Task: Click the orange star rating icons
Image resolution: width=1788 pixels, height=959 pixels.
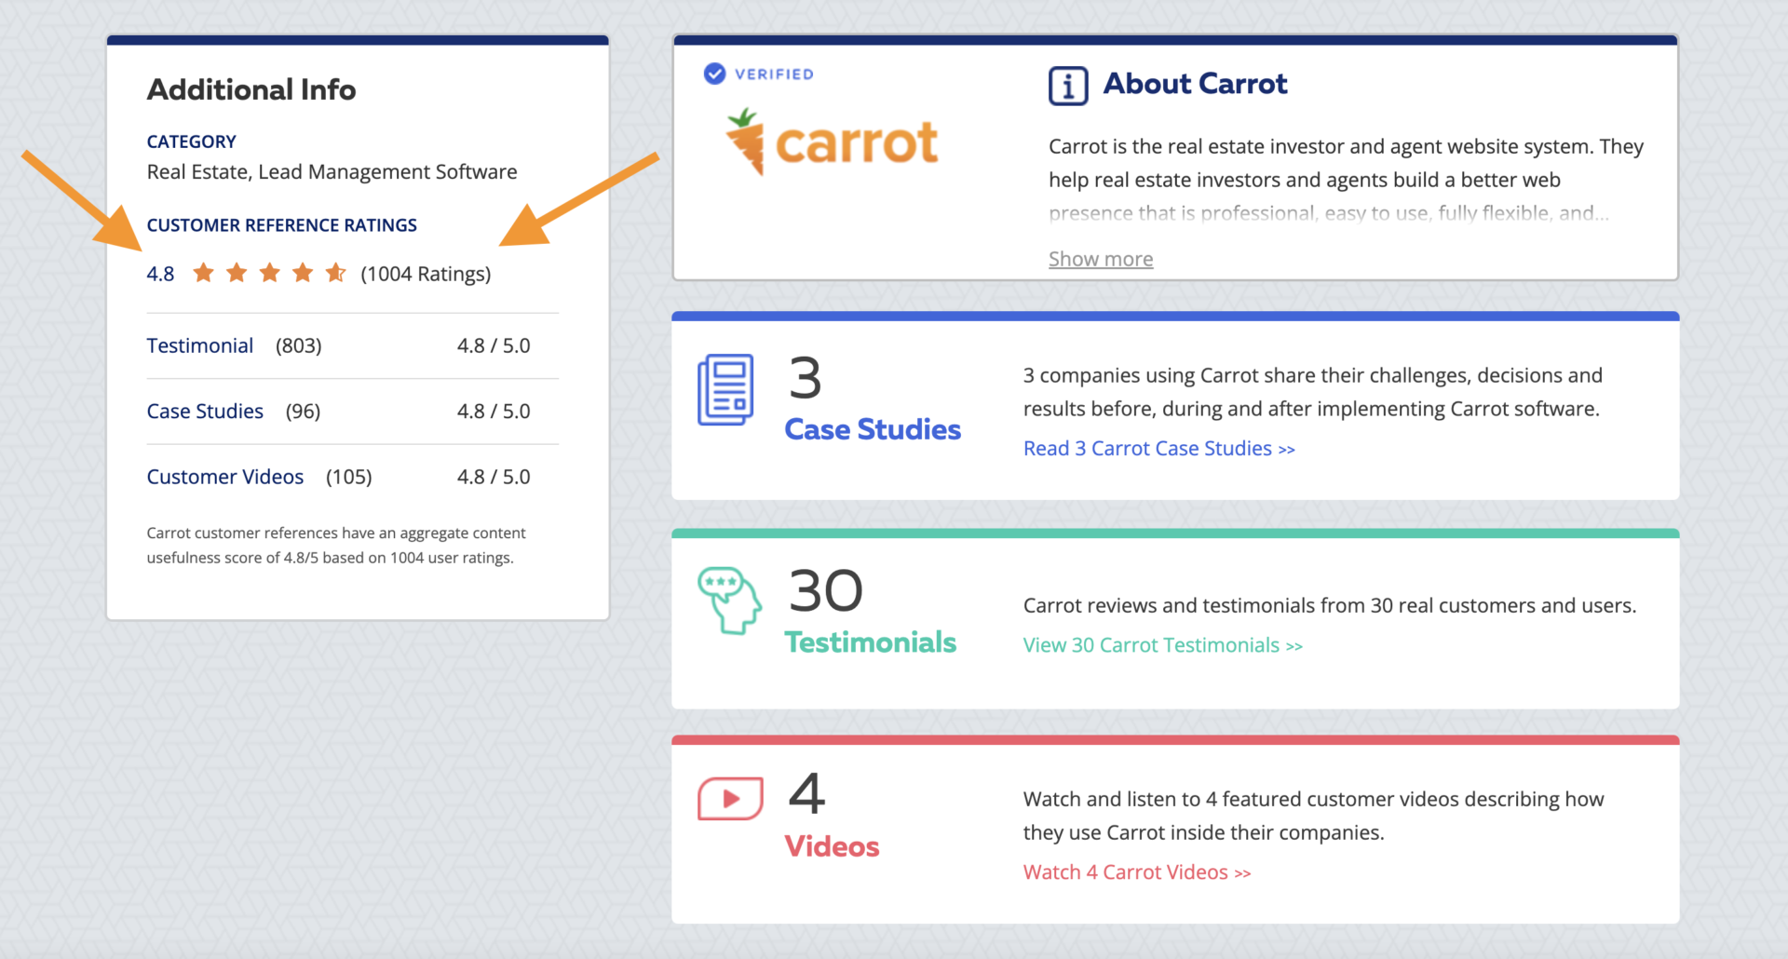Action: point(269,273)
